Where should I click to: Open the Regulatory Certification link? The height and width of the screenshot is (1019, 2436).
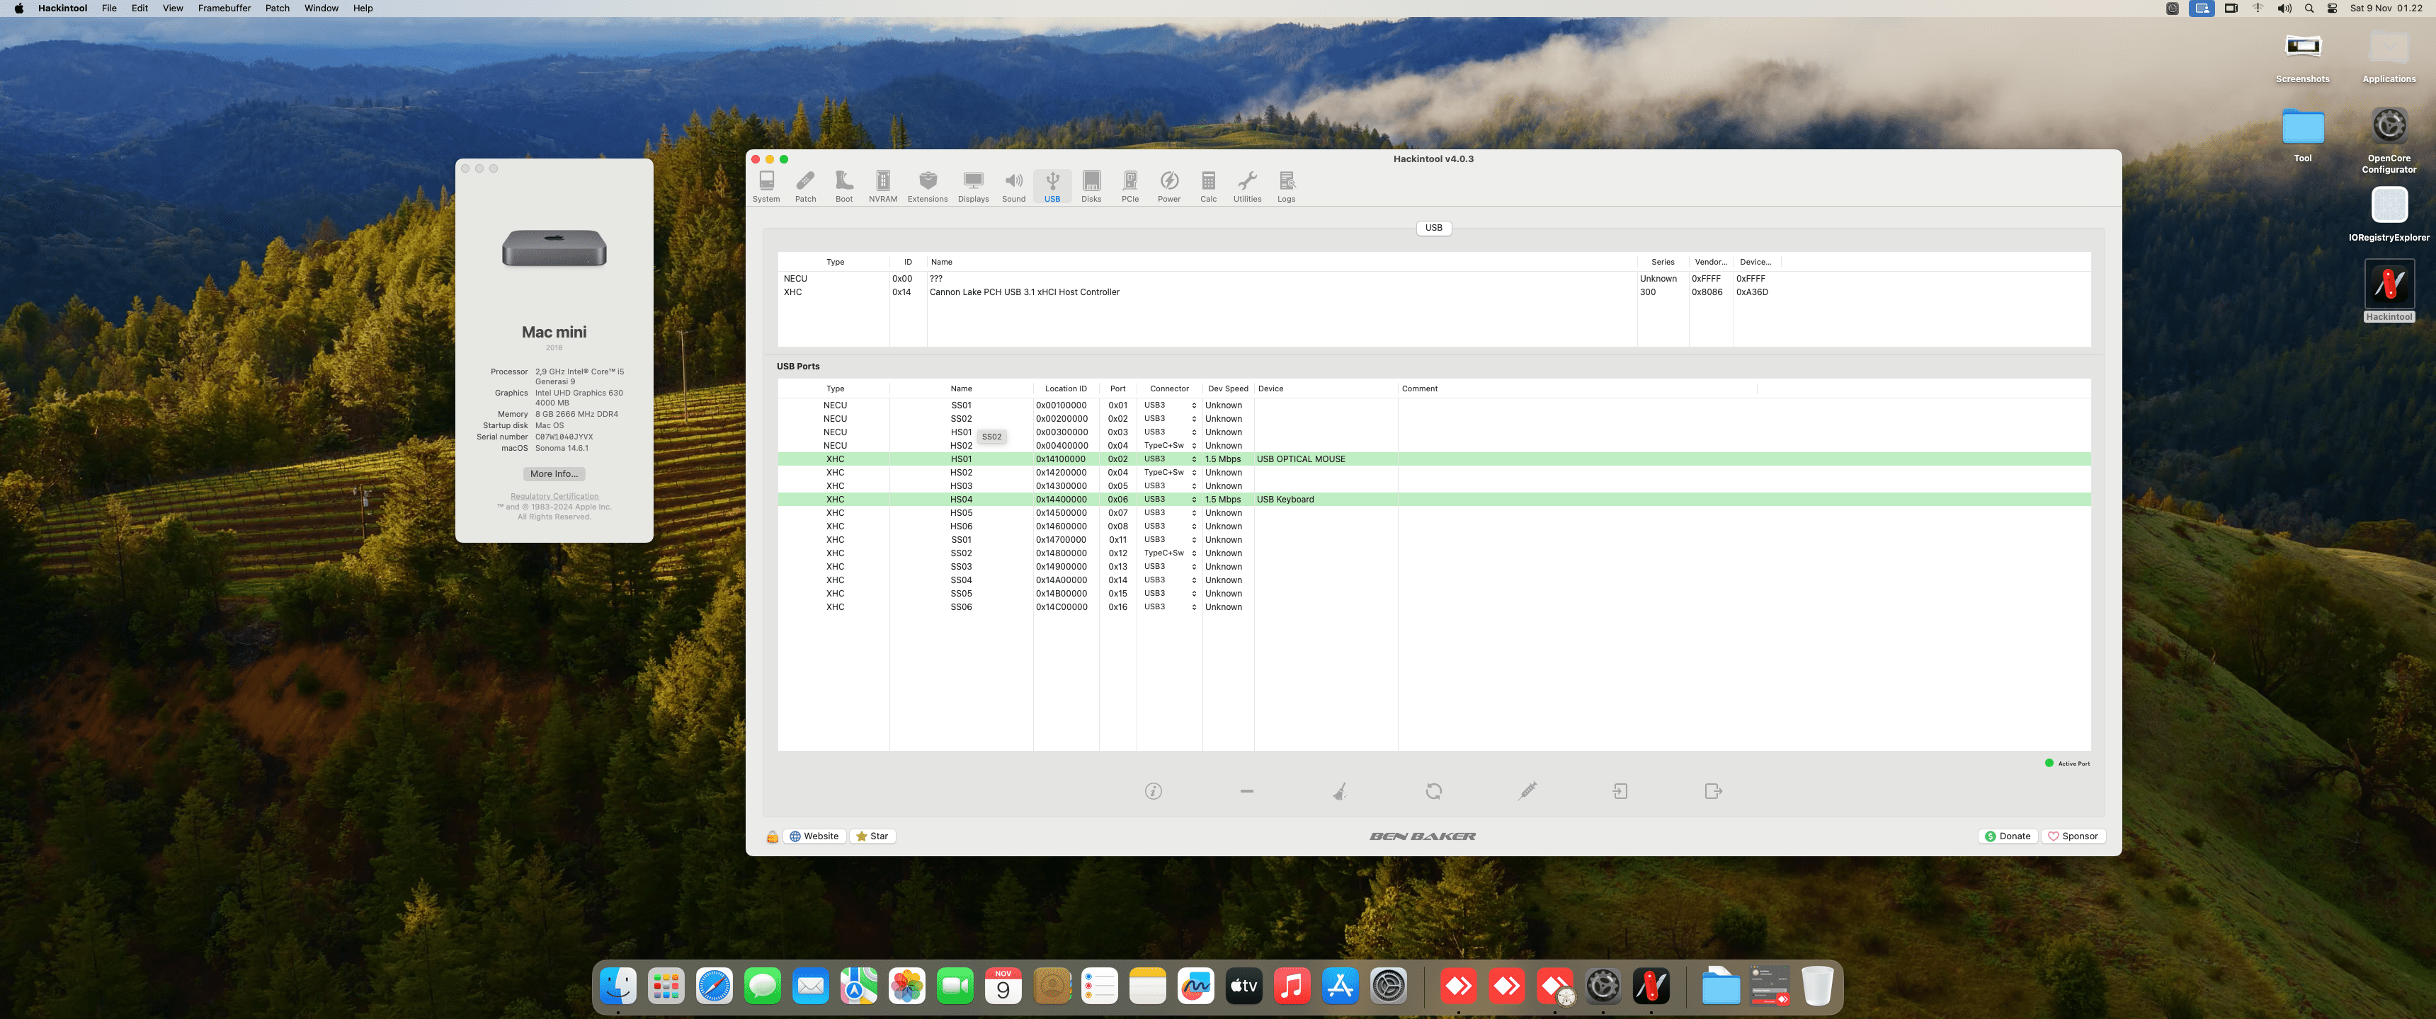tap(554, 496)
